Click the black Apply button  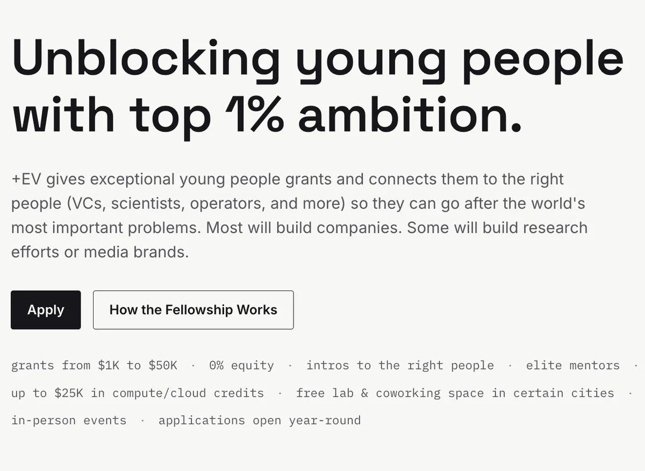pyautogui.click(x=46, y=310)
